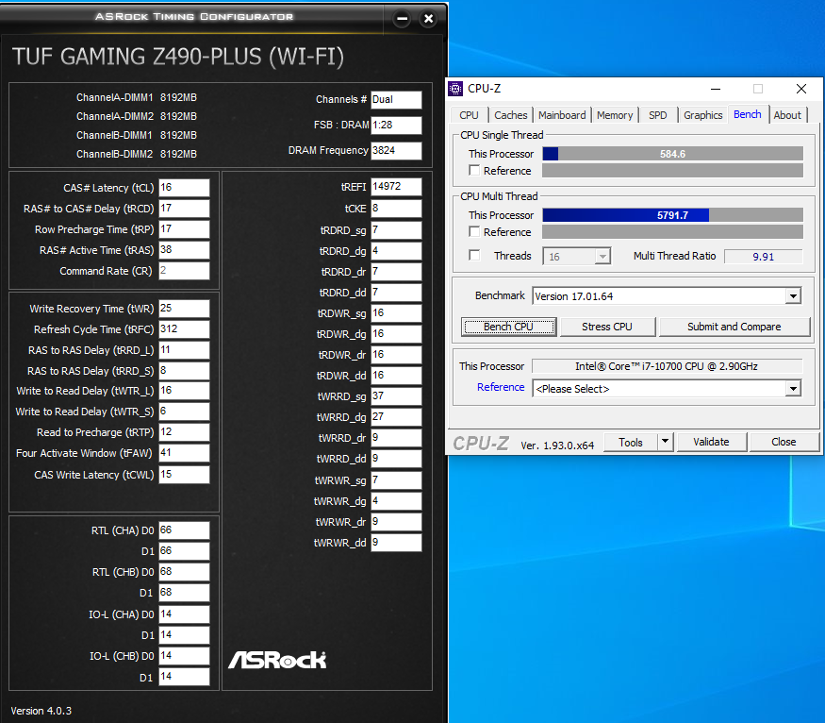This screenshot has height=723, width=825.
Task: Open the Graphics tab
Action: (x=703, y=115)
